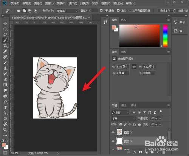Select the Crop tool
The width and height of the screenshot is (189, 156).
click(5, 46)
